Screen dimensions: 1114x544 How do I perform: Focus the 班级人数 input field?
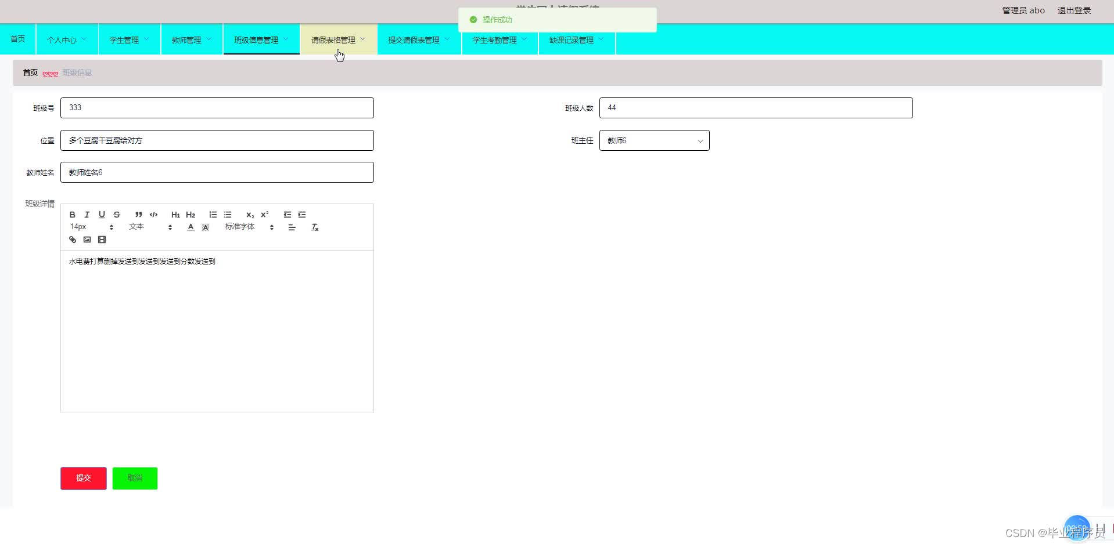pyautogui.click(x=756, y=108)
